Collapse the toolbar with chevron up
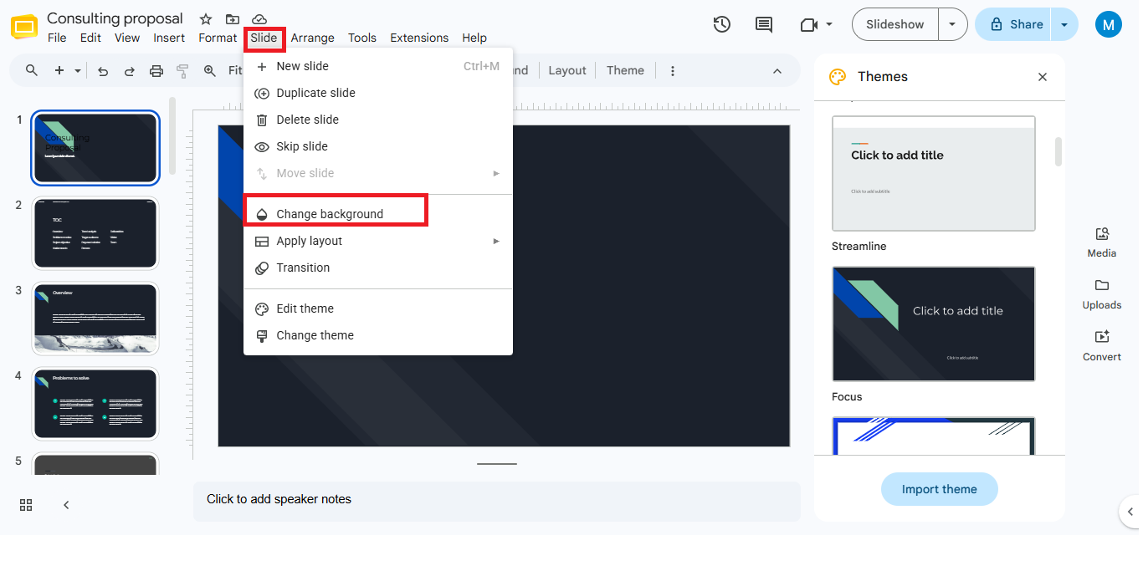The image size is (1143, 566). (777, 71)
